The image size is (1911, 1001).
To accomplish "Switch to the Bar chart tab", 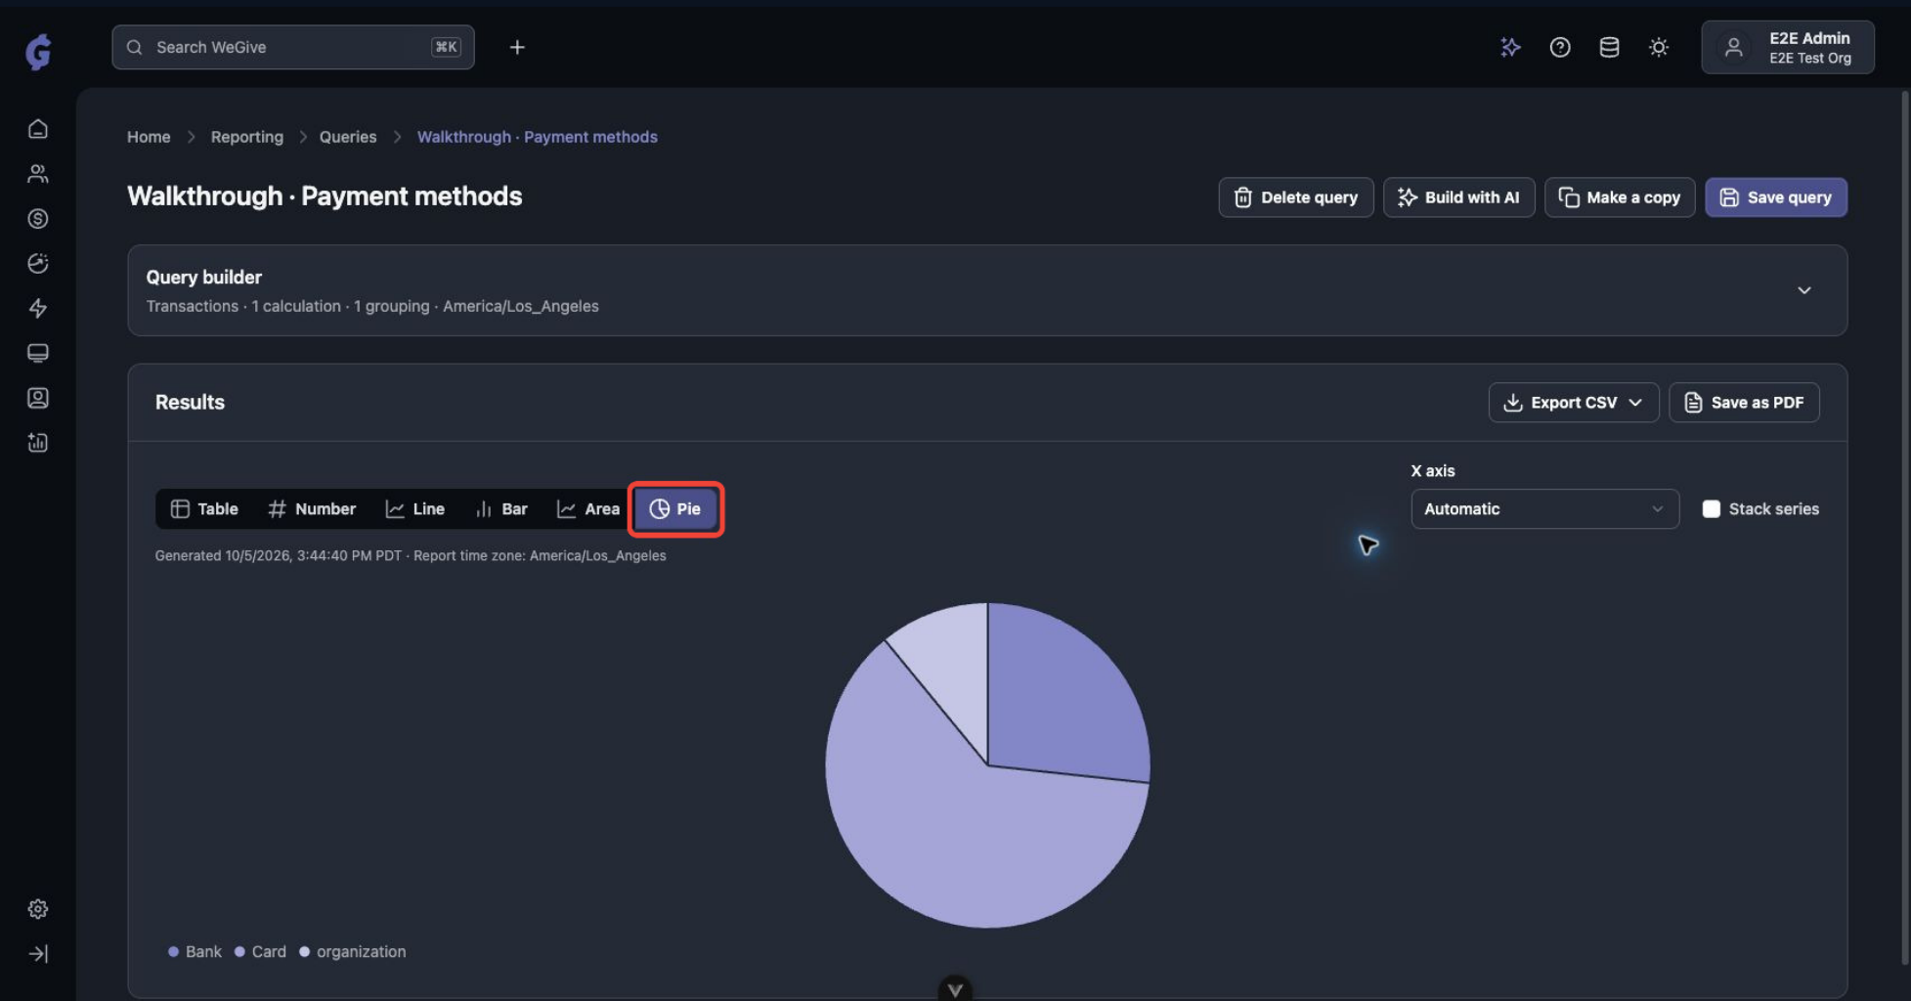I will [x=500, y=509].
